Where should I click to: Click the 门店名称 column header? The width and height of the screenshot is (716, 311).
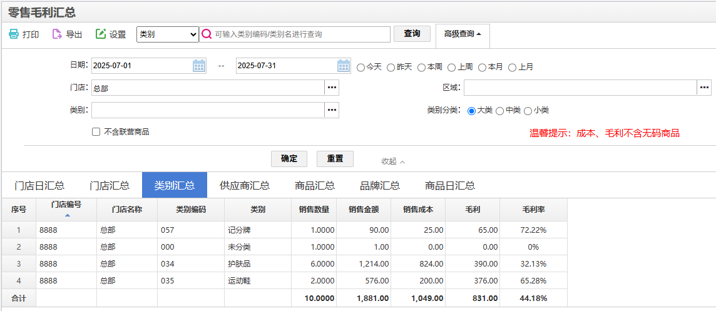(x=127, y=210)
